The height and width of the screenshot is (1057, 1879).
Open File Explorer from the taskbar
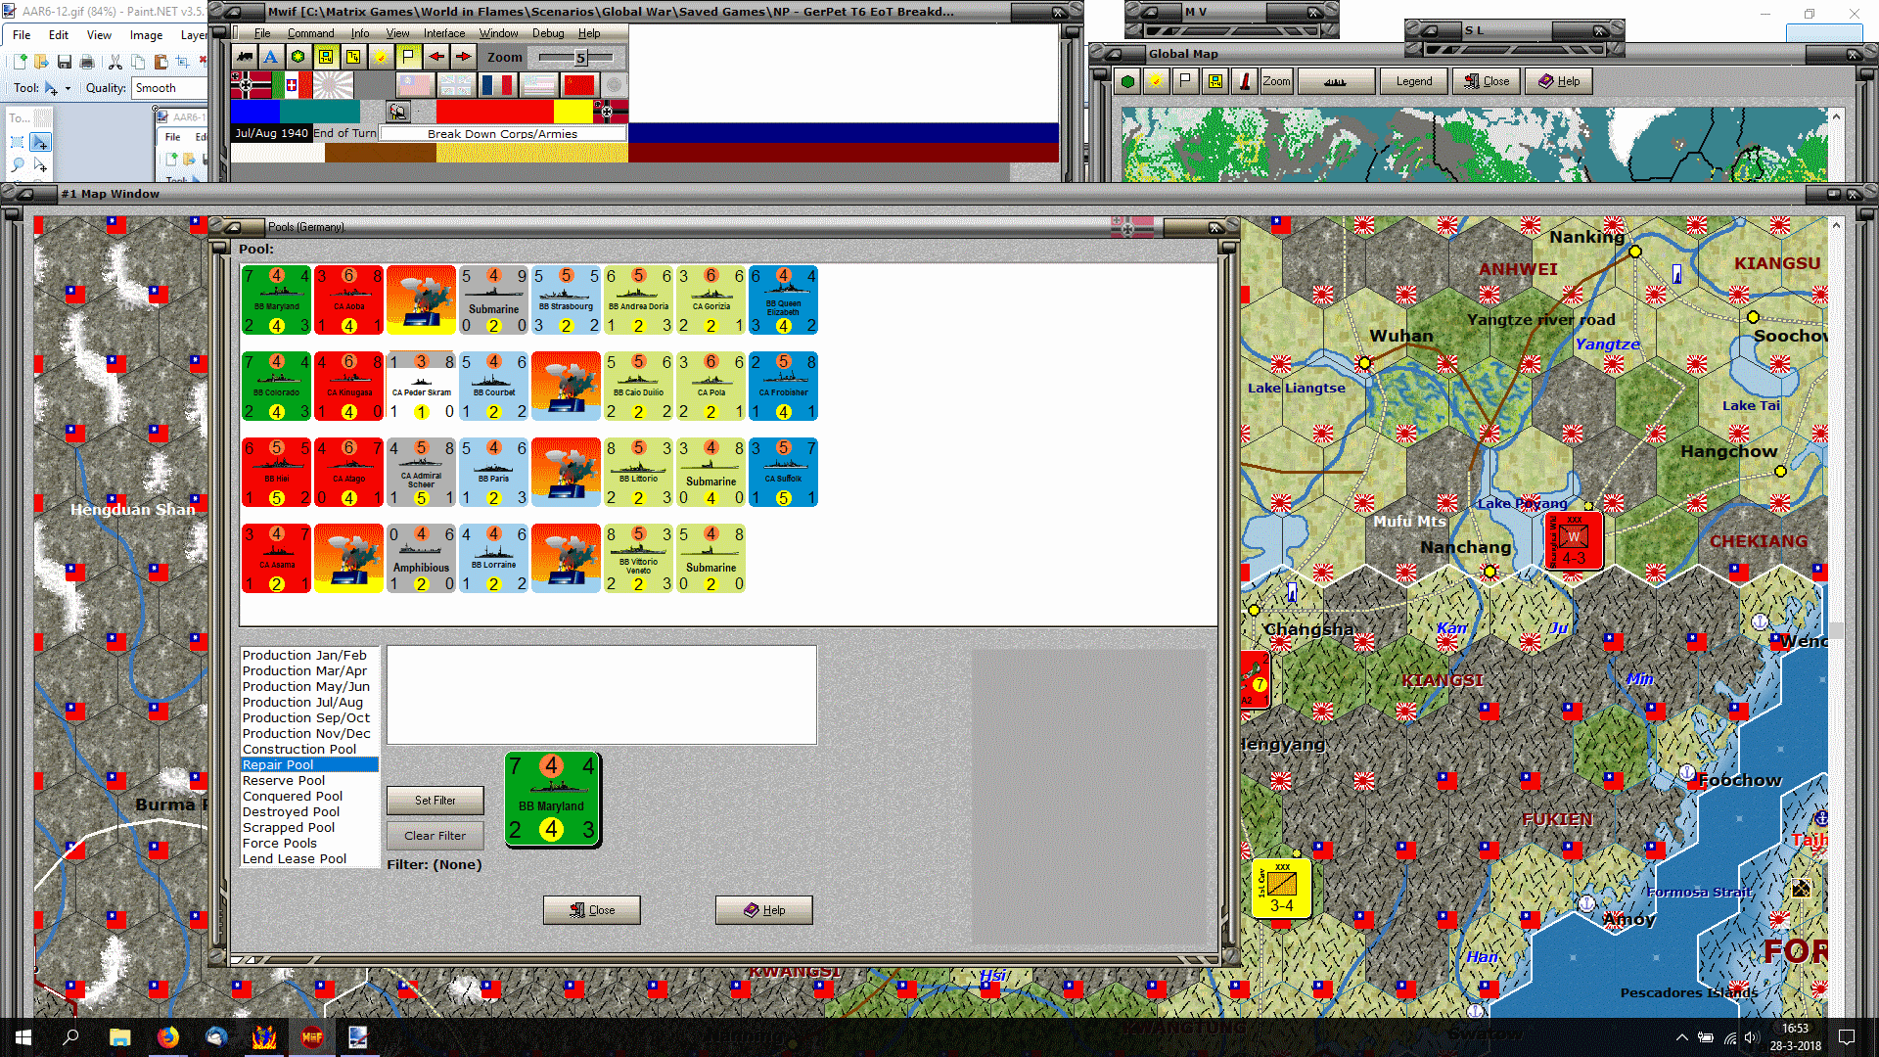[120, 1037]
